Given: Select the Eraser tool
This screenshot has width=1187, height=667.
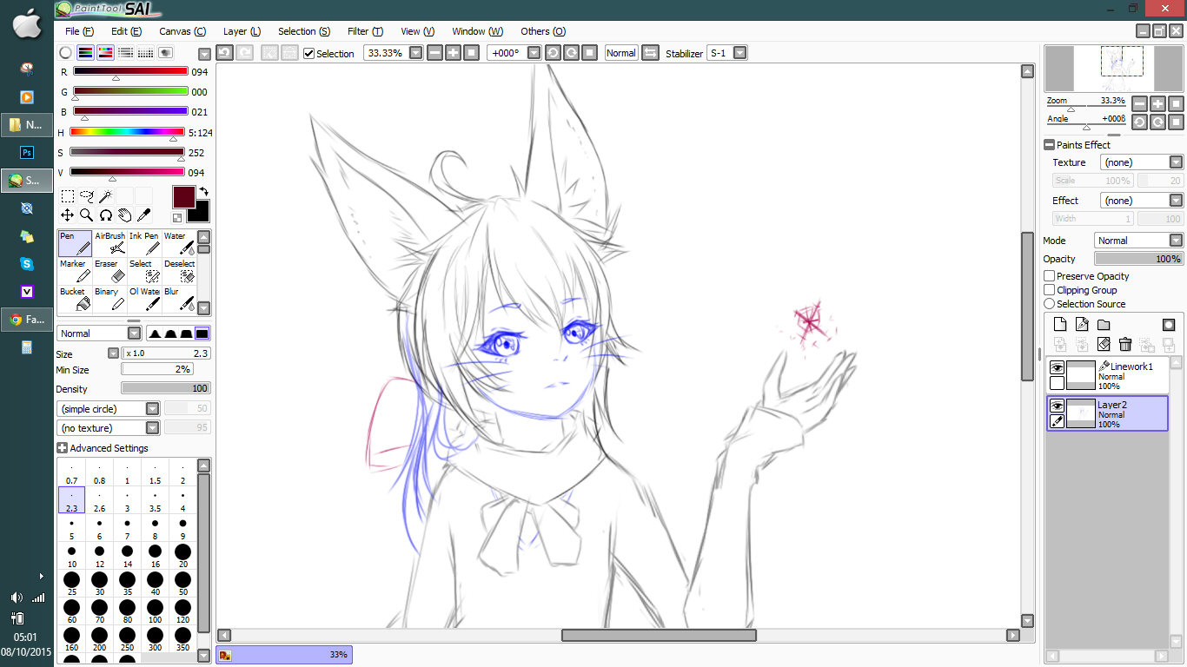Looking at the screenshot, I should tap(109, 271).
